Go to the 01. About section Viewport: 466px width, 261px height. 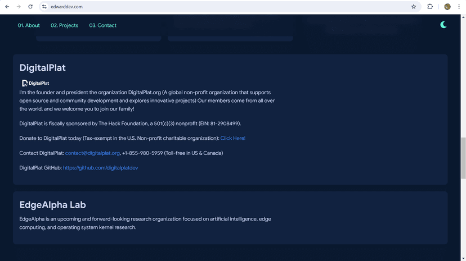(x=29, y=25)
